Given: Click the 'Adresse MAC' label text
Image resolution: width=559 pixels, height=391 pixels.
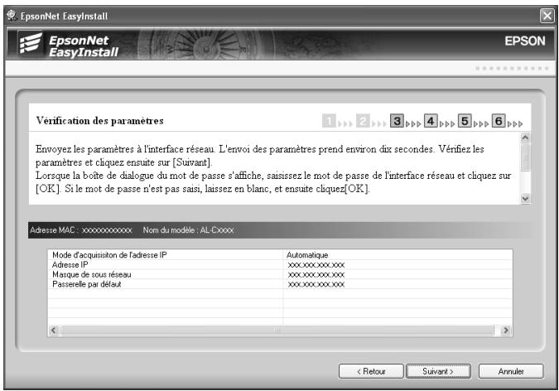Looking at the screenshot, I should 52,230.
